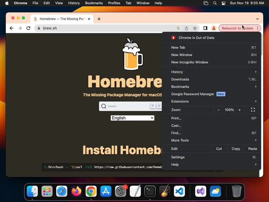Click Cut in the Edit row
The height and width of the screenshot is (202, 269).
point(219,149)
